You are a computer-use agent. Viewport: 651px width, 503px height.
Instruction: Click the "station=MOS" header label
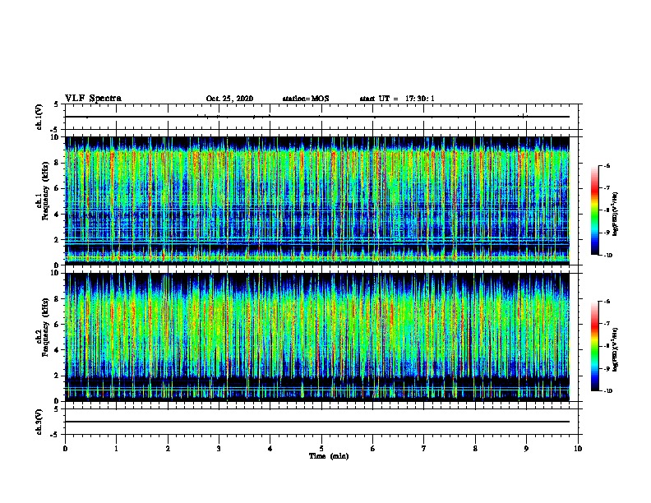pyautogui.click(x=306, y=99)
